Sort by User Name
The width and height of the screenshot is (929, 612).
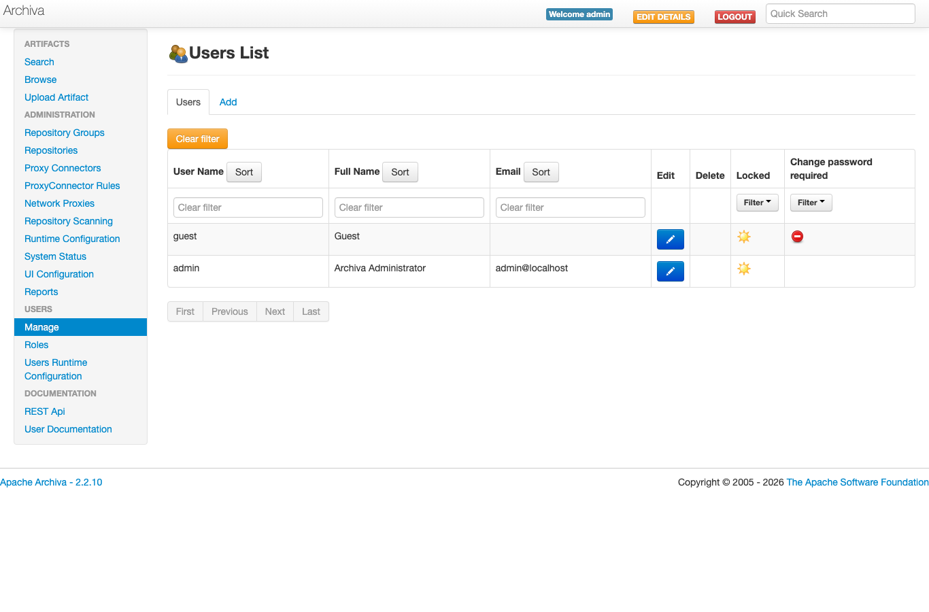click(x=243, y=172)
